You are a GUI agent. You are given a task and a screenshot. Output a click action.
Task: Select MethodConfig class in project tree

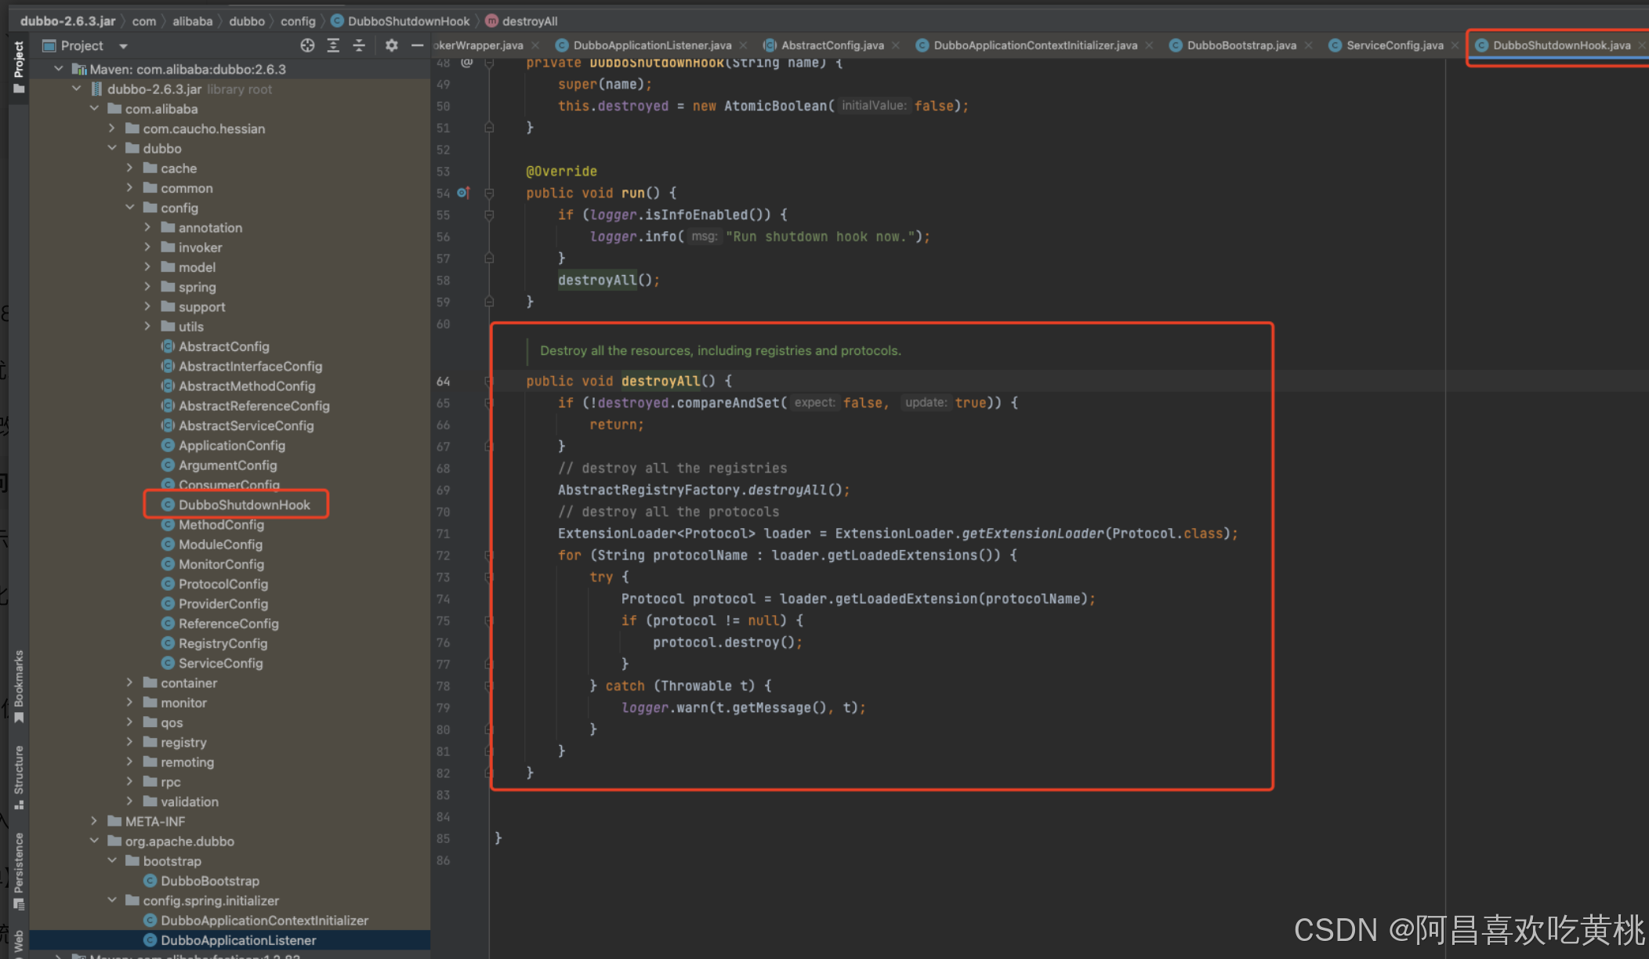tap(221, 524)
